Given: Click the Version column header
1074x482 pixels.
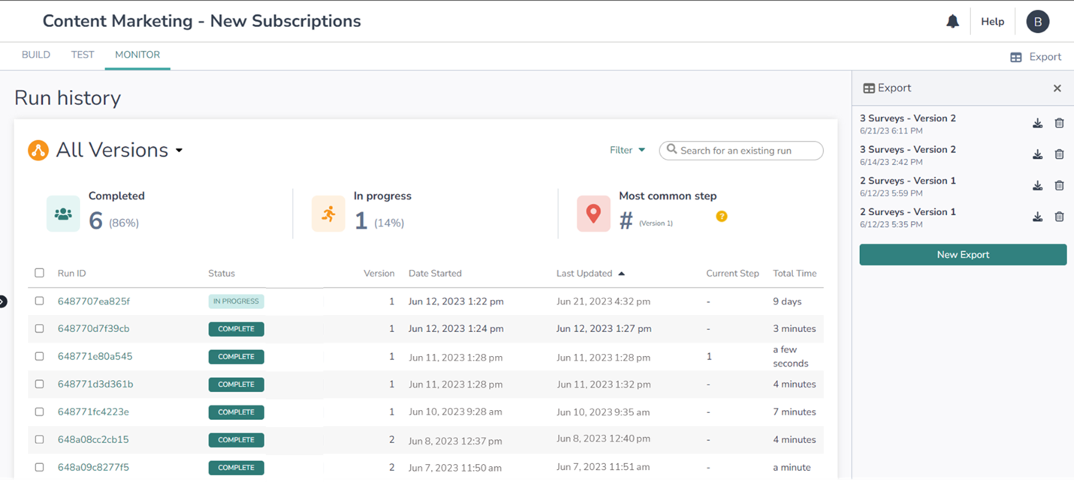Looking at the screenshot, I should pos(379,274).
